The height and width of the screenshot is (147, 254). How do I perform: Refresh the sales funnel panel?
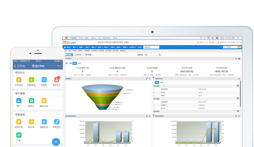(x=147, y=79)
